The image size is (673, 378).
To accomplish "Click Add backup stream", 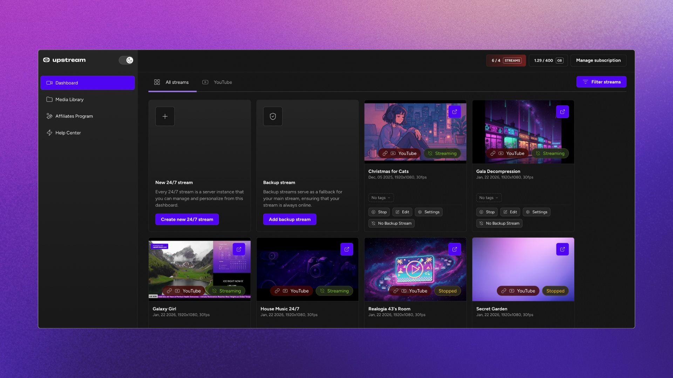I will point(290,219).
